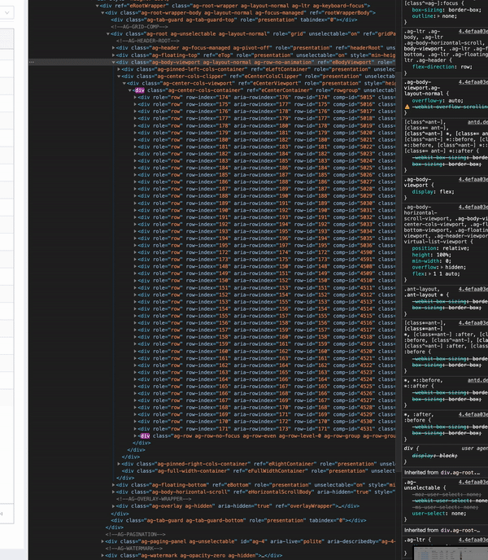The image size is (488, 560).
Task: Expand the ag-floating-bottom div
Action: click(114, 485)
